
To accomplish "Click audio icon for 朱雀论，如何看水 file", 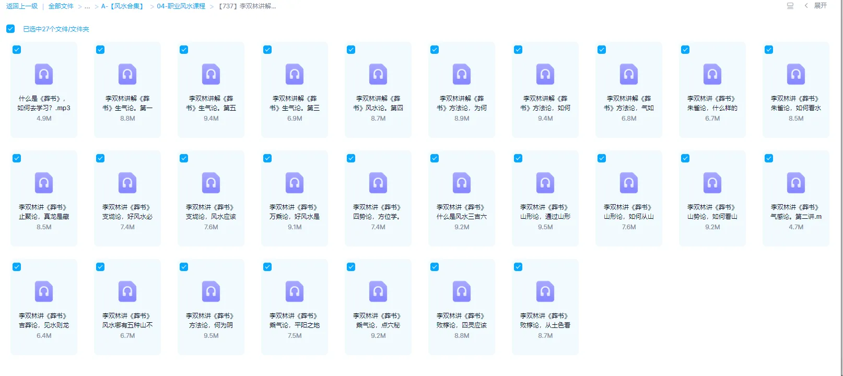I will 796,74.
